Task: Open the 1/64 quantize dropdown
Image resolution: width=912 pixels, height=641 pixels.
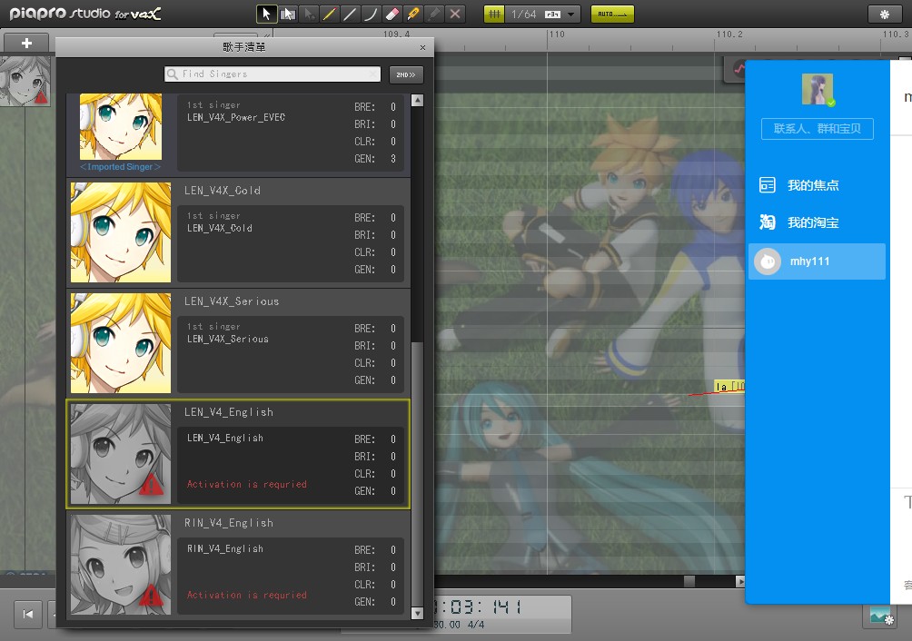Action: coord(571,15)
